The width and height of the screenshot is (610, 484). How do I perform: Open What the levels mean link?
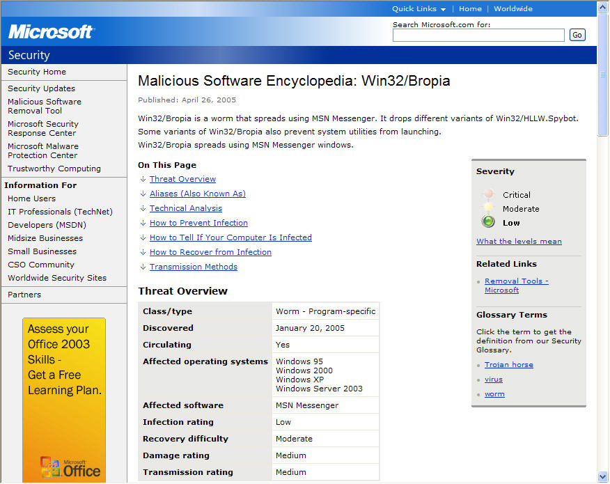(x=519, y=241)
